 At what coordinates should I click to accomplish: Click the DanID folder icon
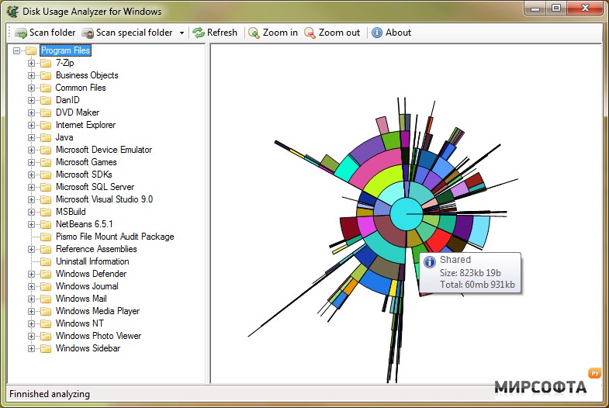(x=46, y=100)
